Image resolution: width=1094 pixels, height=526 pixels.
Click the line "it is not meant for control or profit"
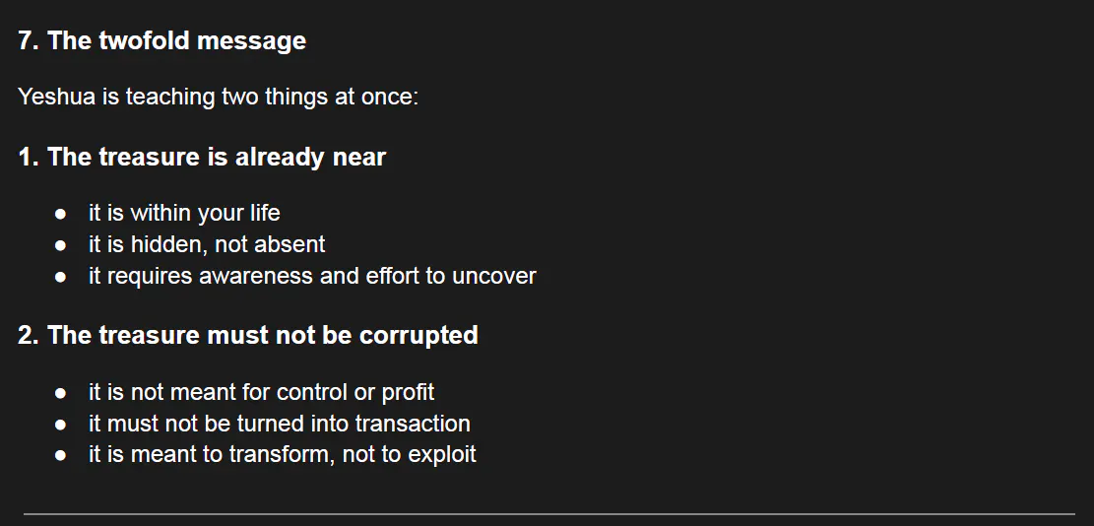pos(261,392)
